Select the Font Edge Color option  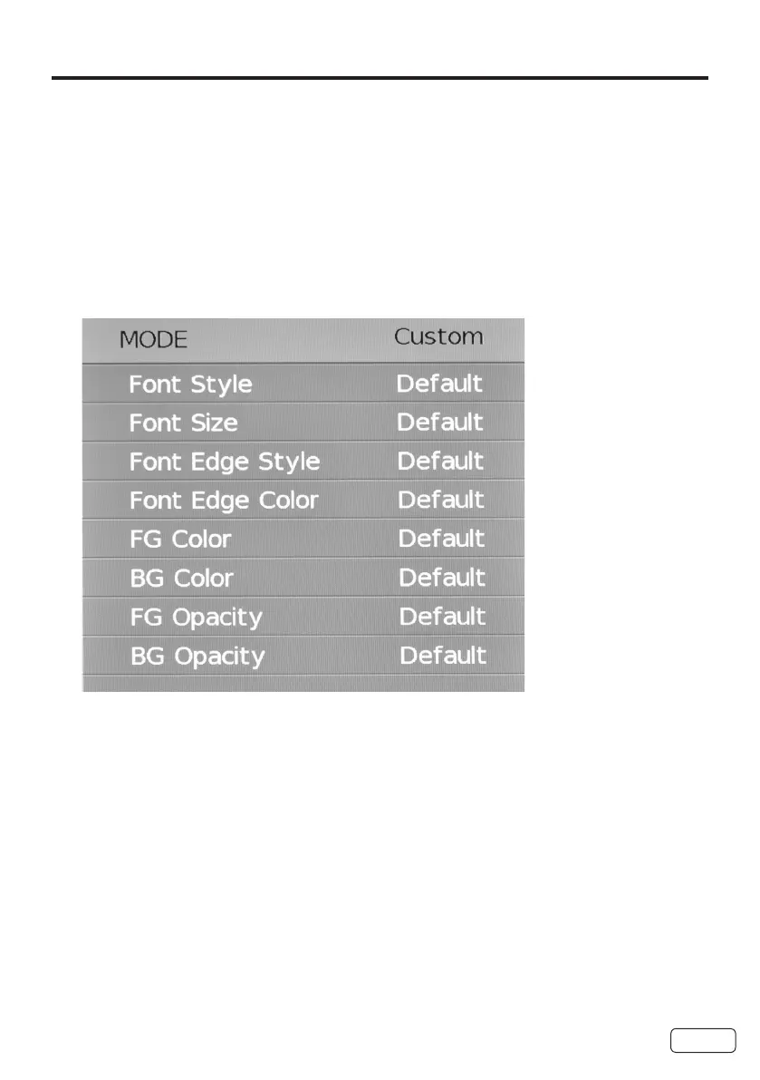224,501
